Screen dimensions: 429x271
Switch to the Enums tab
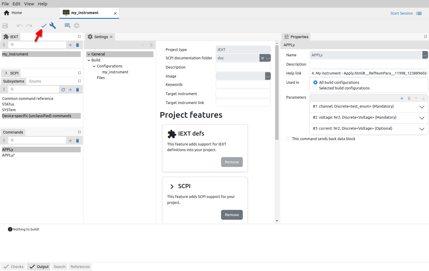35,81
